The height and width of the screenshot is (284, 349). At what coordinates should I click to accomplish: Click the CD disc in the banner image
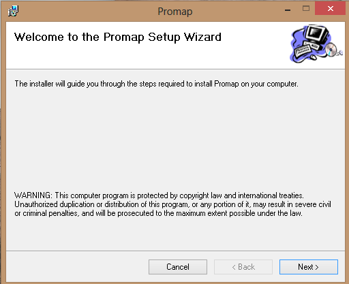coord(331,50)
